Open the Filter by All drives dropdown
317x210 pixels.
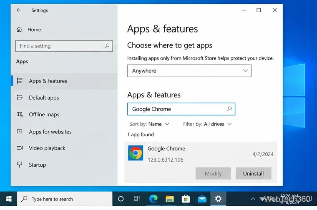click(207, 124)
